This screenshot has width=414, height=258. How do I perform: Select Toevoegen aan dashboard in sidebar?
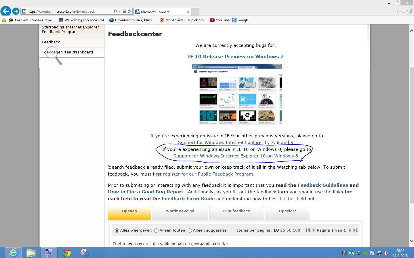pyautogui.click(x=67, y=52)
